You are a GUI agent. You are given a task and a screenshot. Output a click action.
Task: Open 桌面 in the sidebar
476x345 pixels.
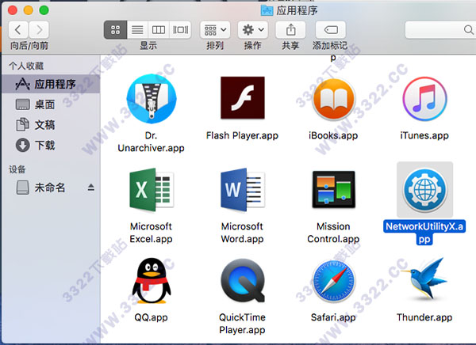tap(51, 104)
